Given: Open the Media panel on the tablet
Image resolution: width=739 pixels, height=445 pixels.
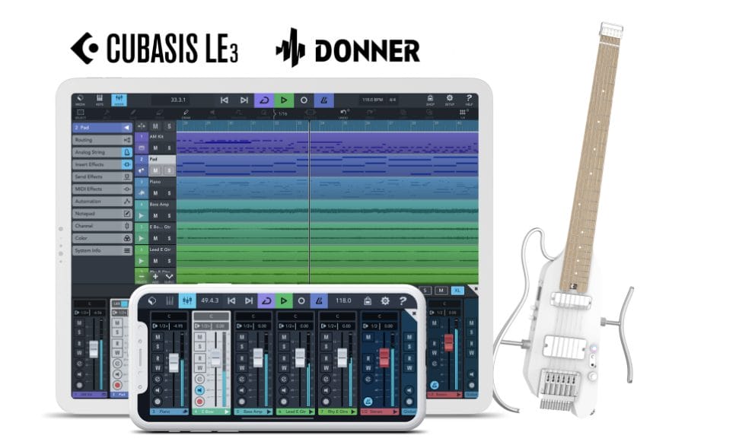Looking at the screenshot, I should point(81,100).
